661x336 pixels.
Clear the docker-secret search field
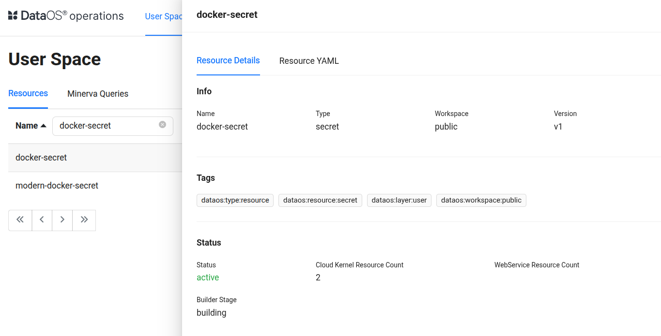(x=162, y=125)
